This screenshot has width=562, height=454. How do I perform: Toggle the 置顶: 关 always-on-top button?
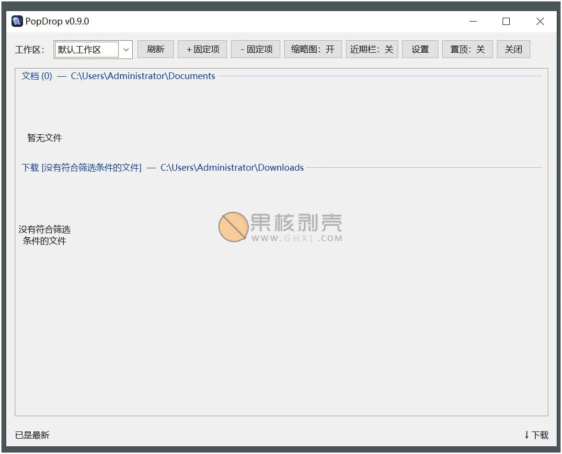(468, 49)
